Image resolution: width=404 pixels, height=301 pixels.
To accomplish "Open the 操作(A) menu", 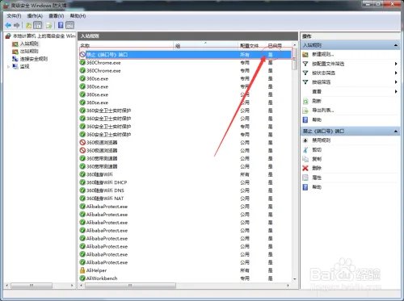I will point(35,16).
